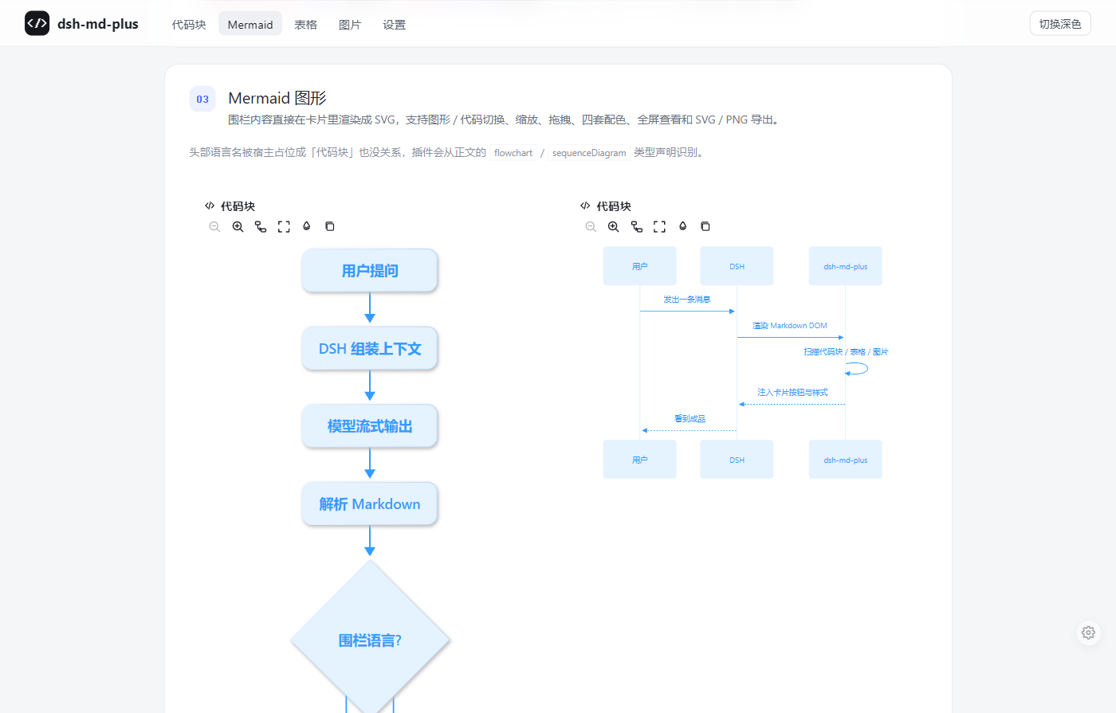Image resolution: width=1116 pixels, height=713 pixels.
Task: Open sequence diagram in fullscreen
Action: click(x=659, y=226)
